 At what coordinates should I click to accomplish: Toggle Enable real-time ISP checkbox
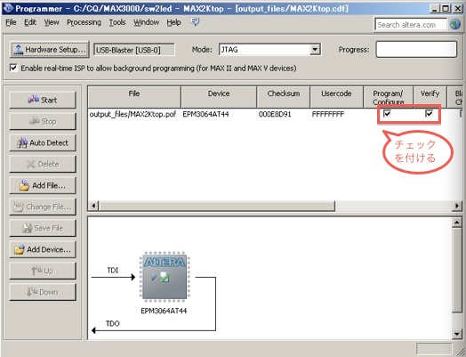(x=13, y=68)
